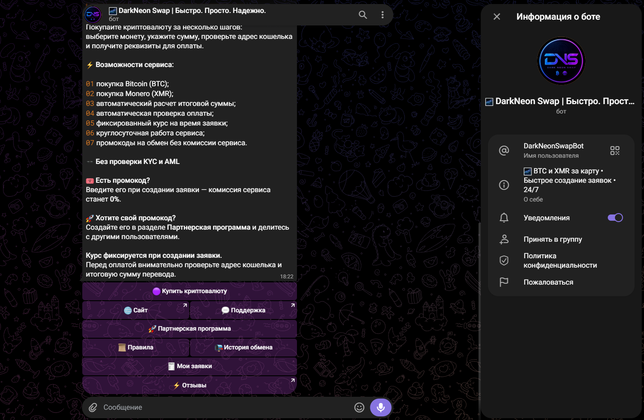Click the info icon beside О себе

pyautogui.click(x=504, y=185)
